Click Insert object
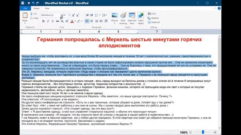 coord(140,18)
